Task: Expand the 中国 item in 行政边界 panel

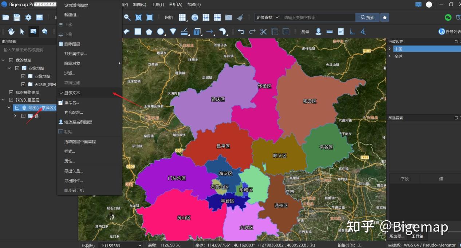Action: (390, 48)
